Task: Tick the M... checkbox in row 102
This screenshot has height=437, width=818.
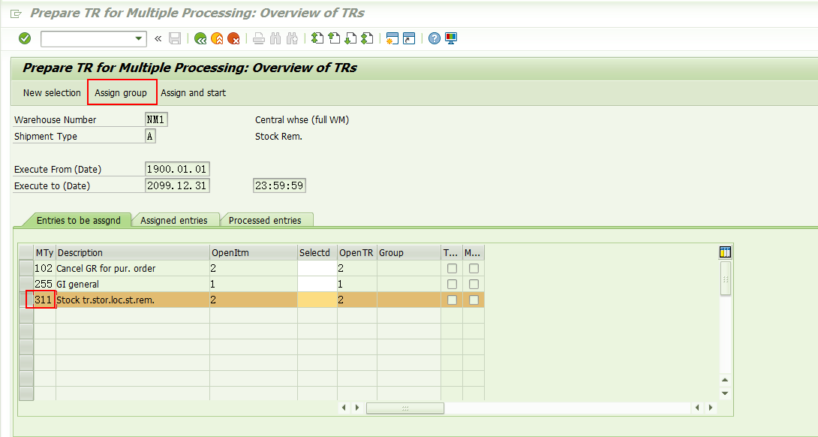Action: [x=474, y=268]
